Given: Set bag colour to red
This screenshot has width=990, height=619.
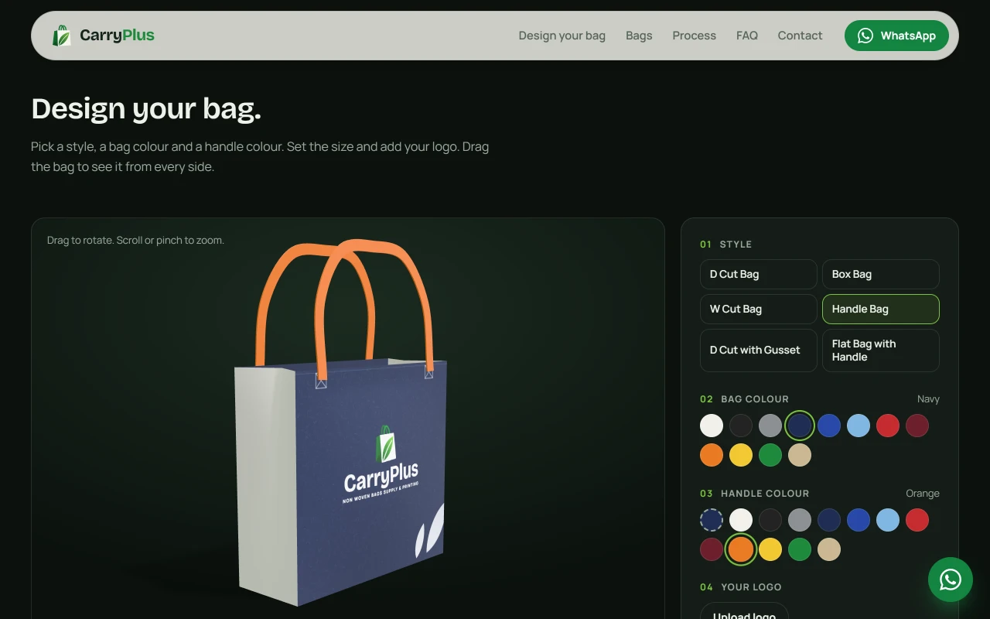Looking at the screenshot, I should (x=888, y=426).
